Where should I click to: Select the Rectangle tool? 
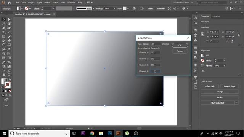click(4, 37)
